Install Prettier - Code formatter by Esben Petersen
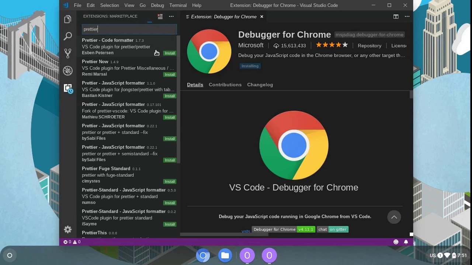Image resolution: width=472 pixels, height=265 pixels. click(170, 53)
